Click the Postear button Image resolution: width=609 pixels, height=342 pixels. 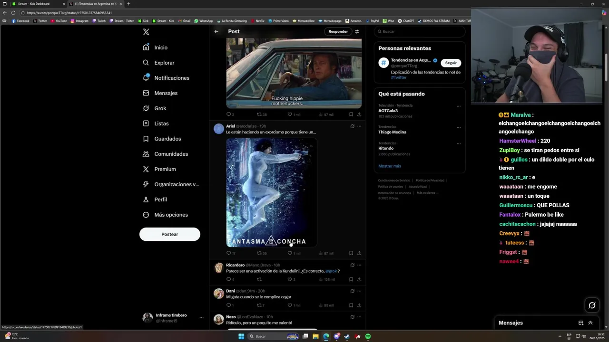pyautogui.click(x=170, y=234)
